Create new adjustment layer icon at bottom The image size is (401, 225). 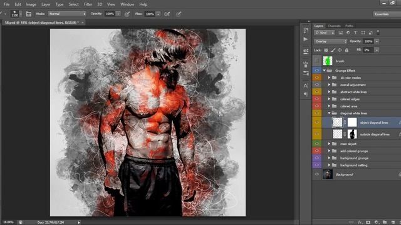377,222
